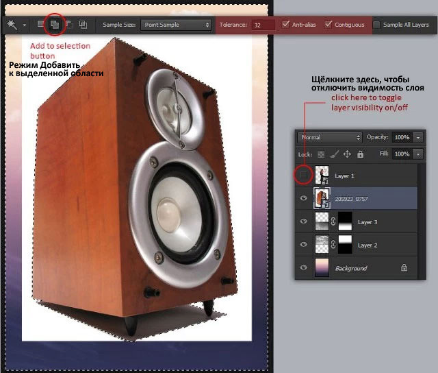Click Layer 3 image thumbnail

click(322, 221)
